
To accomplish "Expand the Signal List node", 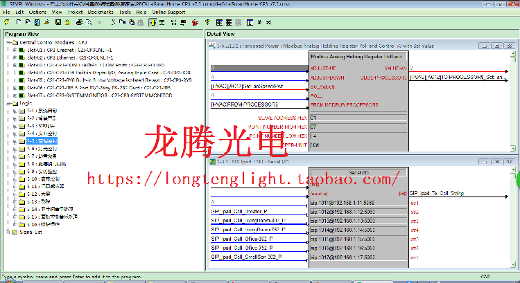I will 8,232.
